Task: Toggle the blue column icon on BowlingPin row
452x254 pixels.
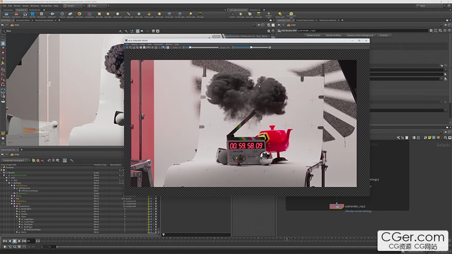Action: (151, 209)
